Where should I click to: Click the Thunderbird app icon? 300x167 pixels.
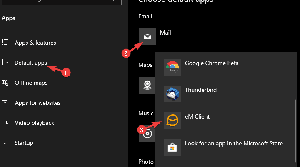click(172, 94)
